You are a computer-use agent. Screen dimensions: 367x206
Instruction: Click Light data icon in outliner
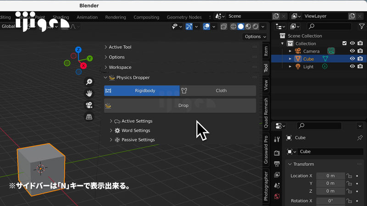[325, 66]
